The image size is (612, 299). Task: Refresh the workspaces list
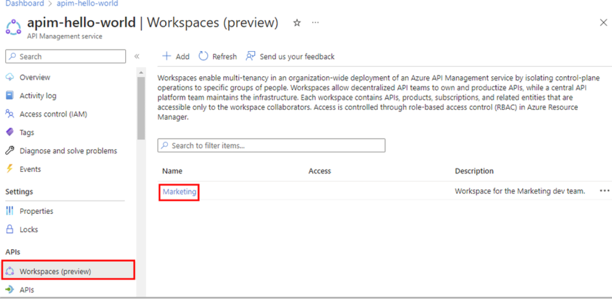click(218, 56)
